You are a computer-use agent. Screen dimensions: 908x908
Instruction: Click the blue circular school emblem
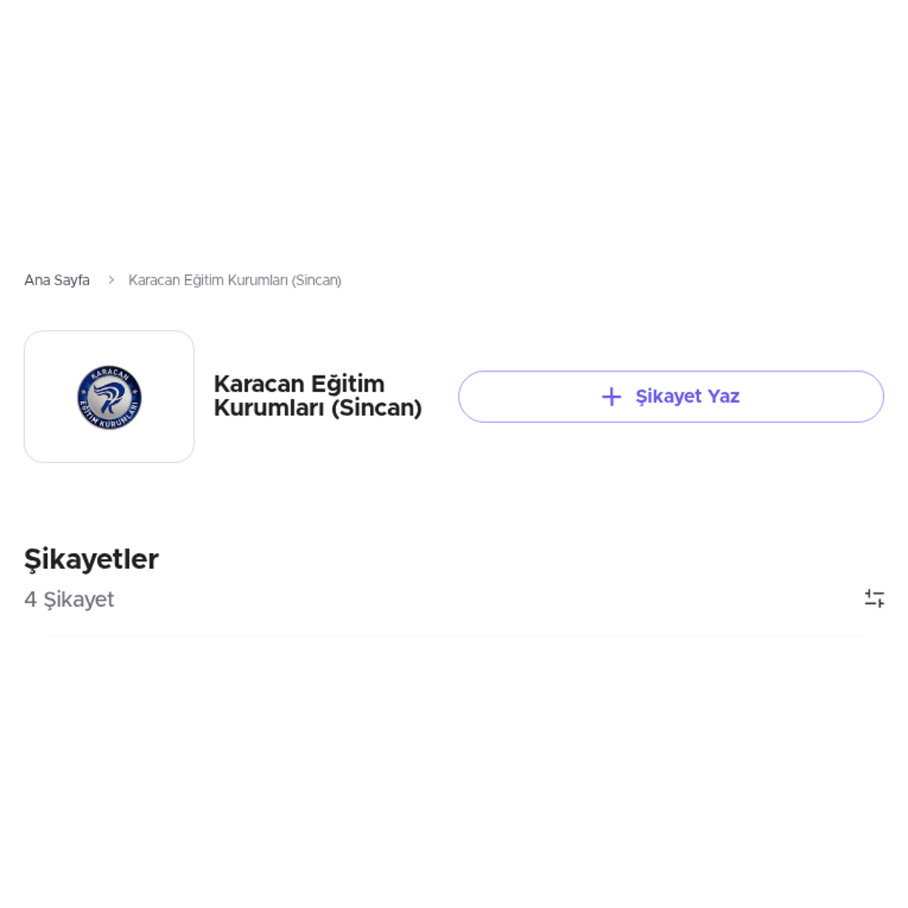pos(109,397)
